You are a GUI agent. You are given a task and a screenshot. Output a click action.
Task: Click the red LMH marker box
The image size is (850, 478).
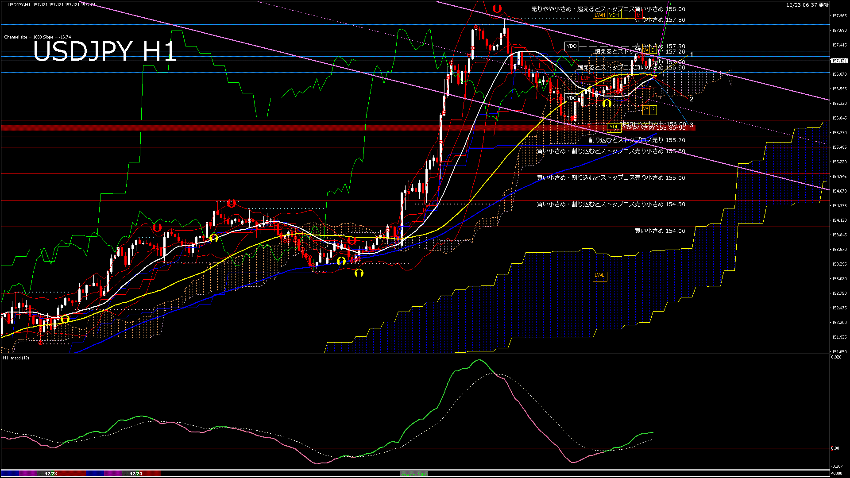(x=586, y=78)
